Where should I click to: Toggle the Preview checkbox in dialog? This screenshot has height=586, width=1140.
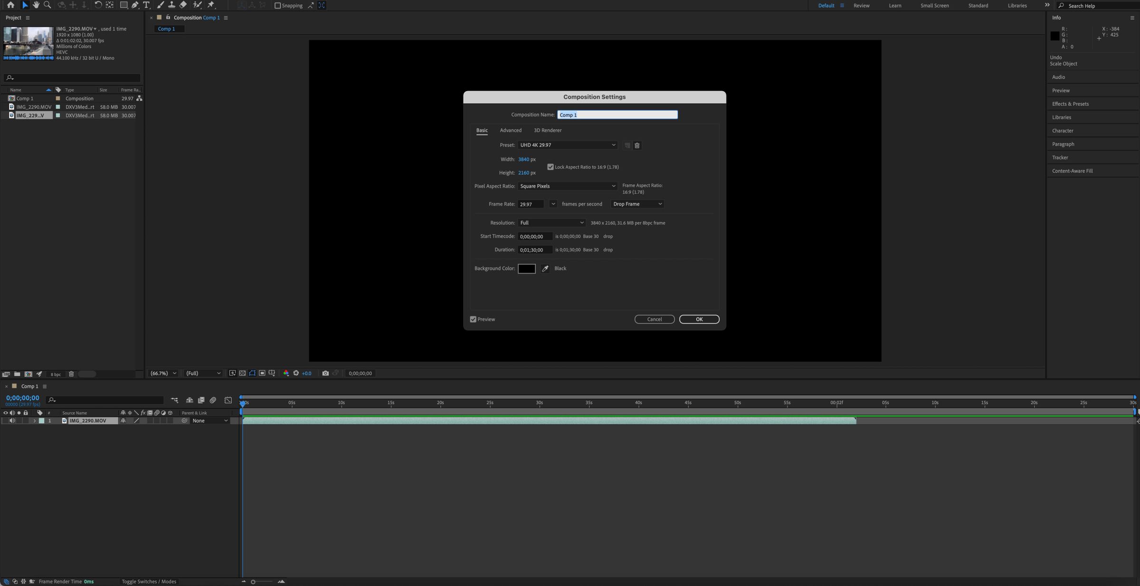[x=473, y=319]
